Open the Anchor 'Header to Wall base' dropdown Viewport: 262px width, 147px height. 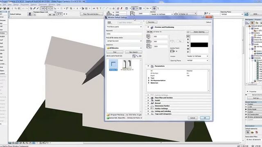(x=197, y=56)
